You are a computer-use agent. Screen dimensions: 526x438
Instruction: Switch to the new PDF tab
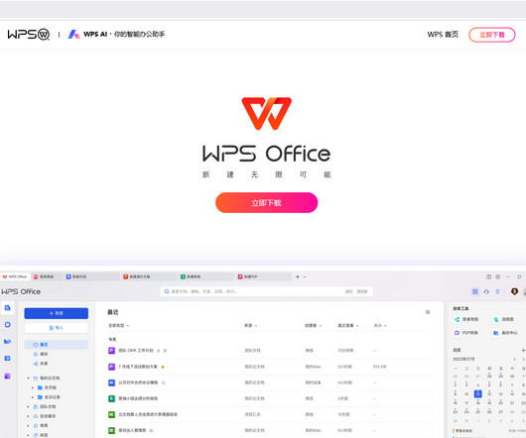[264, 276]
